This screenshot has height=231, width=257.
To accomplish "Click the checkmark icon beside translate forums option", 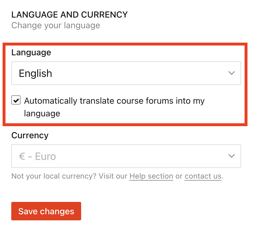I will [x=16, y=100].
